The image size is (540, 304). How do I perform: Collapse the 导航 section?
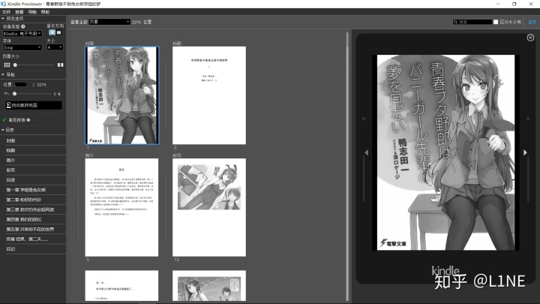[x=3, y=74]
